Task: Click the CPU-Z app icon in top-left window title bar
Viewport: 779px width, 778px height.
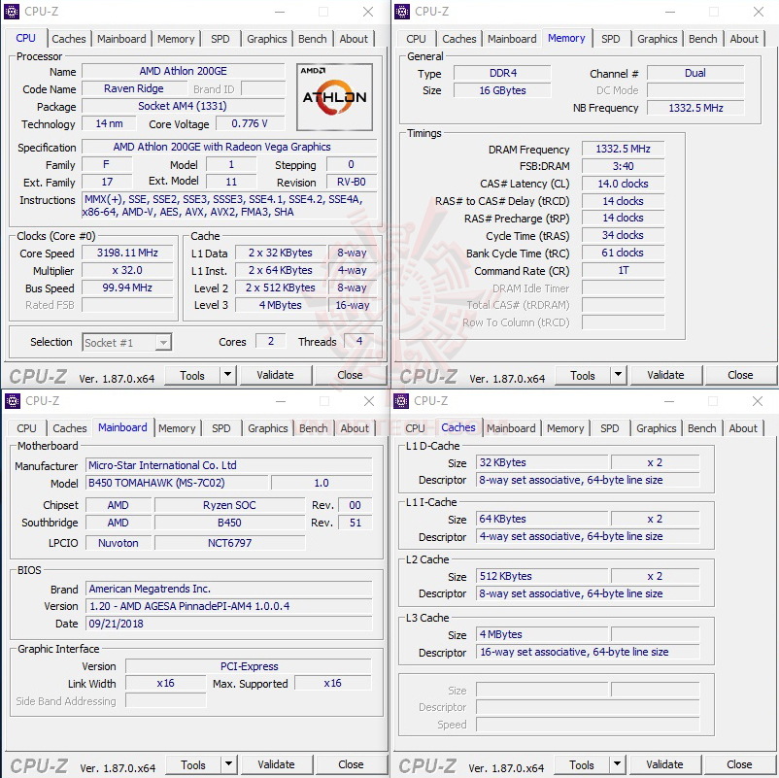Action: tap(11, 11)
